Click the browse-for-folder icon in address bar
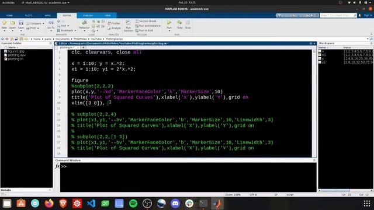The image size is (374, 210). point(21,39)
